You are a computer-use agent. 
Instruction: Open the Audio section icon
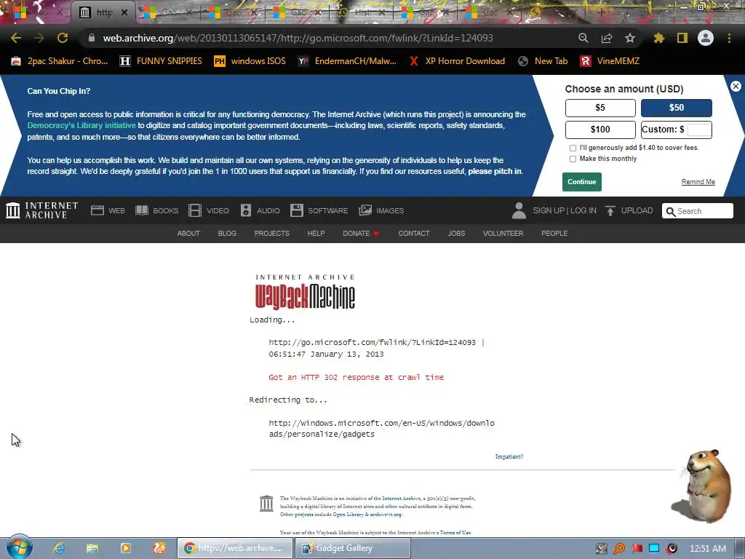246,210
